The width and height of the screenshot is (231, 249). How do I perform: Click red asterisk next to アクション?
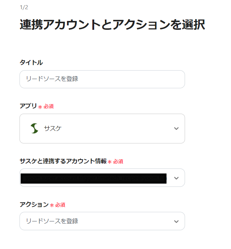[51, 205]
